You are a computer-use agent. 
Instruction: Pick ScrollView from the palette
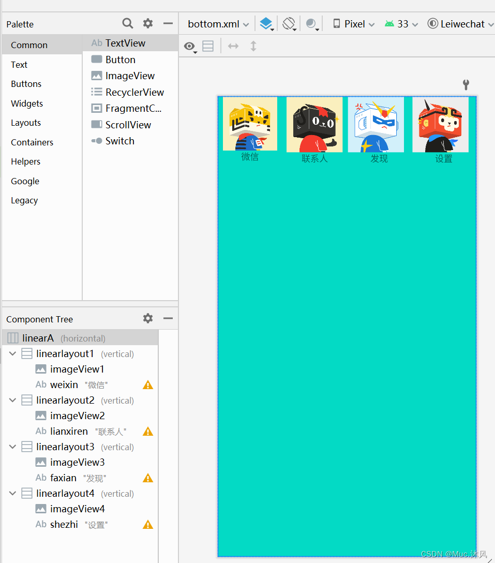pos(130,125)
